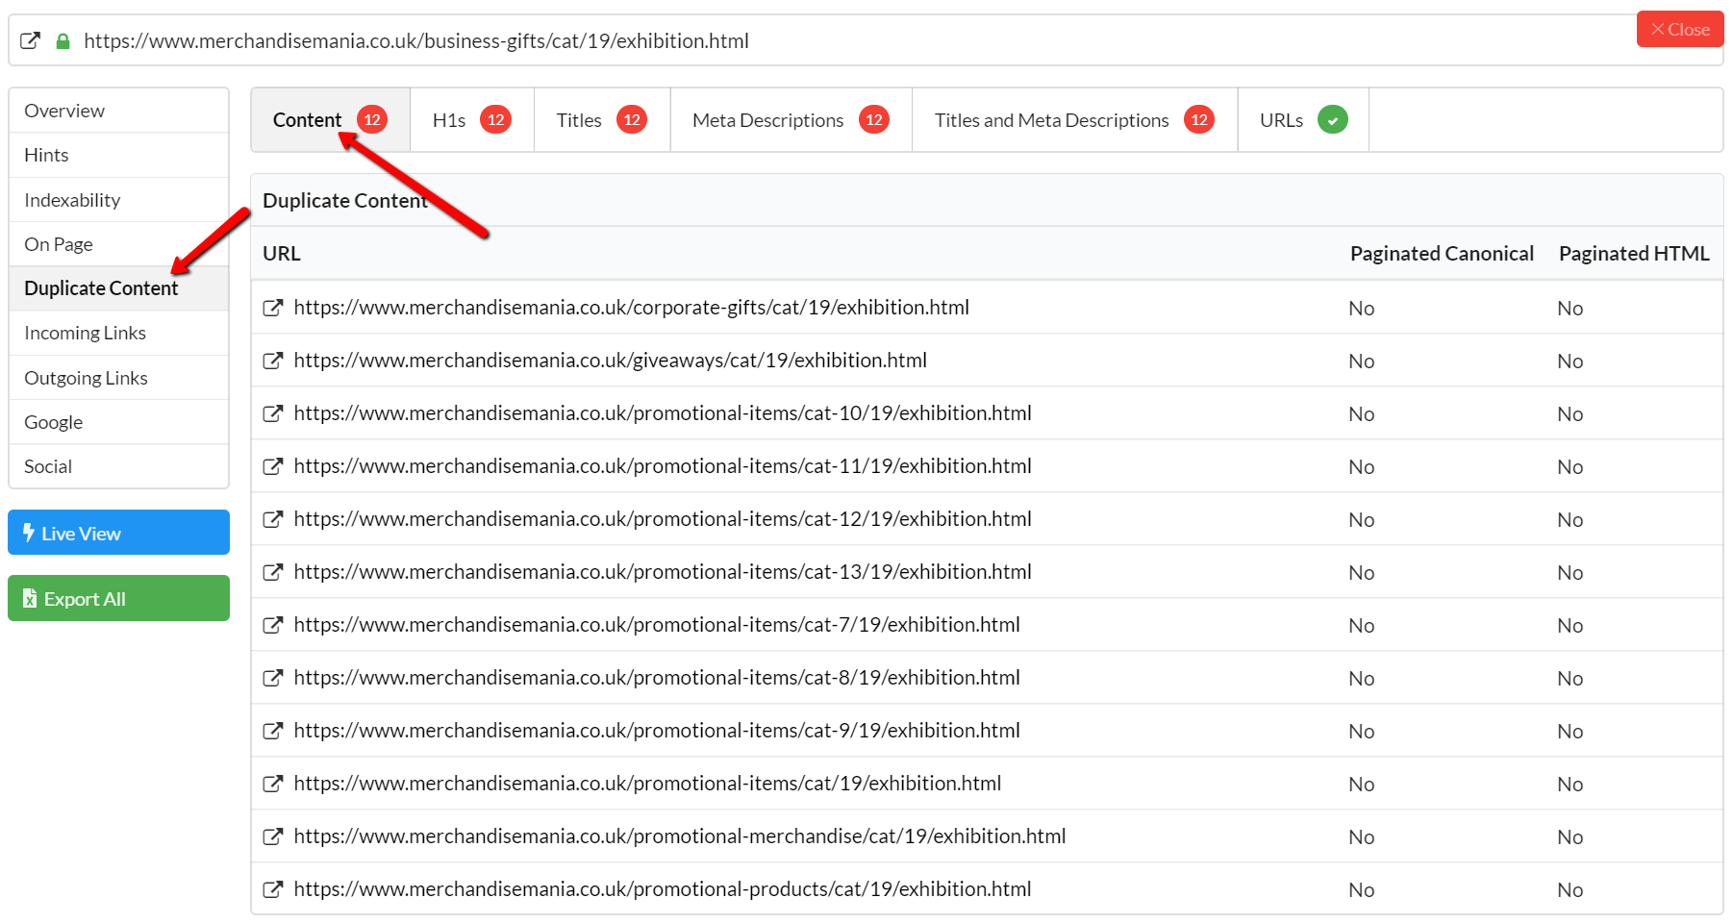Switch to the URLs tab
The height and width of the screenshot is (923, 1733).
1303,120
